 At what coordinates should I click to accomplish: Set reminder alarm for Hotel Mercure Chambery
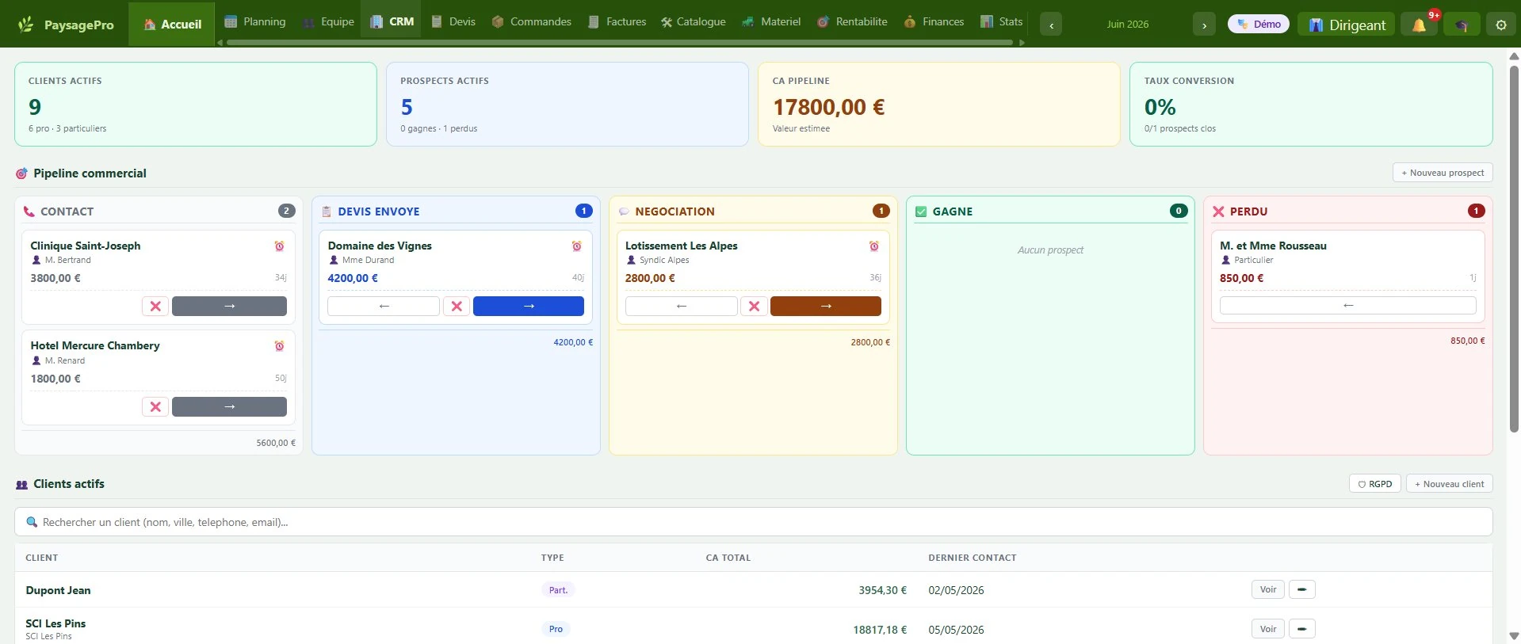coord(279,346)
